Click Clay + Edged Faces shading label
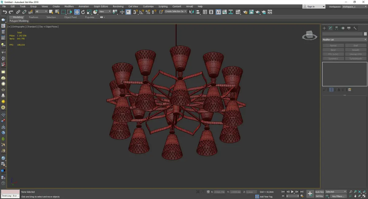 click(48, 27)
